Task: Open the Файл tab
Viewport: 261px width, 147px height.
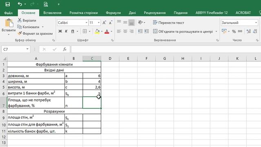Action: click(8, 13)
